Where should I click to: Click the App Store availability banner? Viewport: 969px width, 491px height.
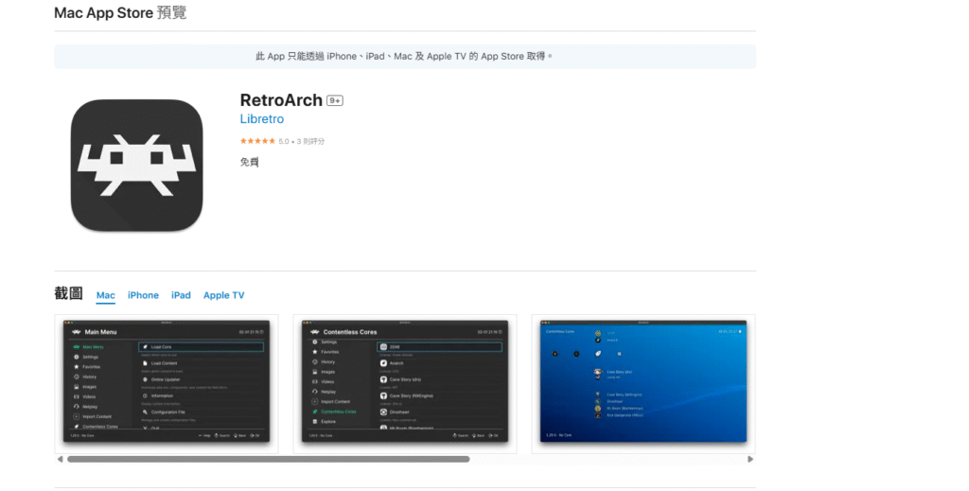tap(405, 56)
